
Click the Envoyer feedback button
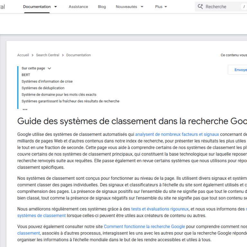pyautogui.click(x=237, y=69)
